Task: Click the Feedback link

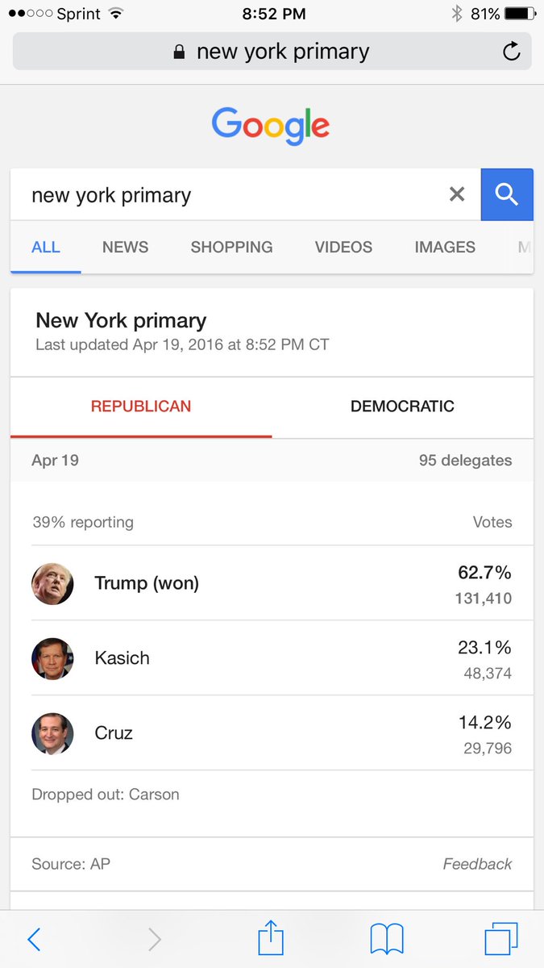Action: [x=477, y=864]
